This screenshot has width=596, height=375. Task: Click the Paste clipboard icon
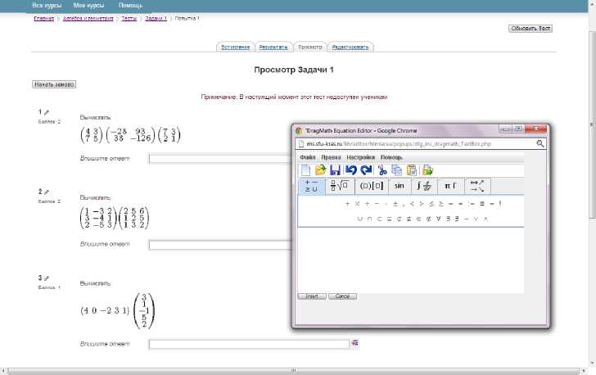[412, 170]
